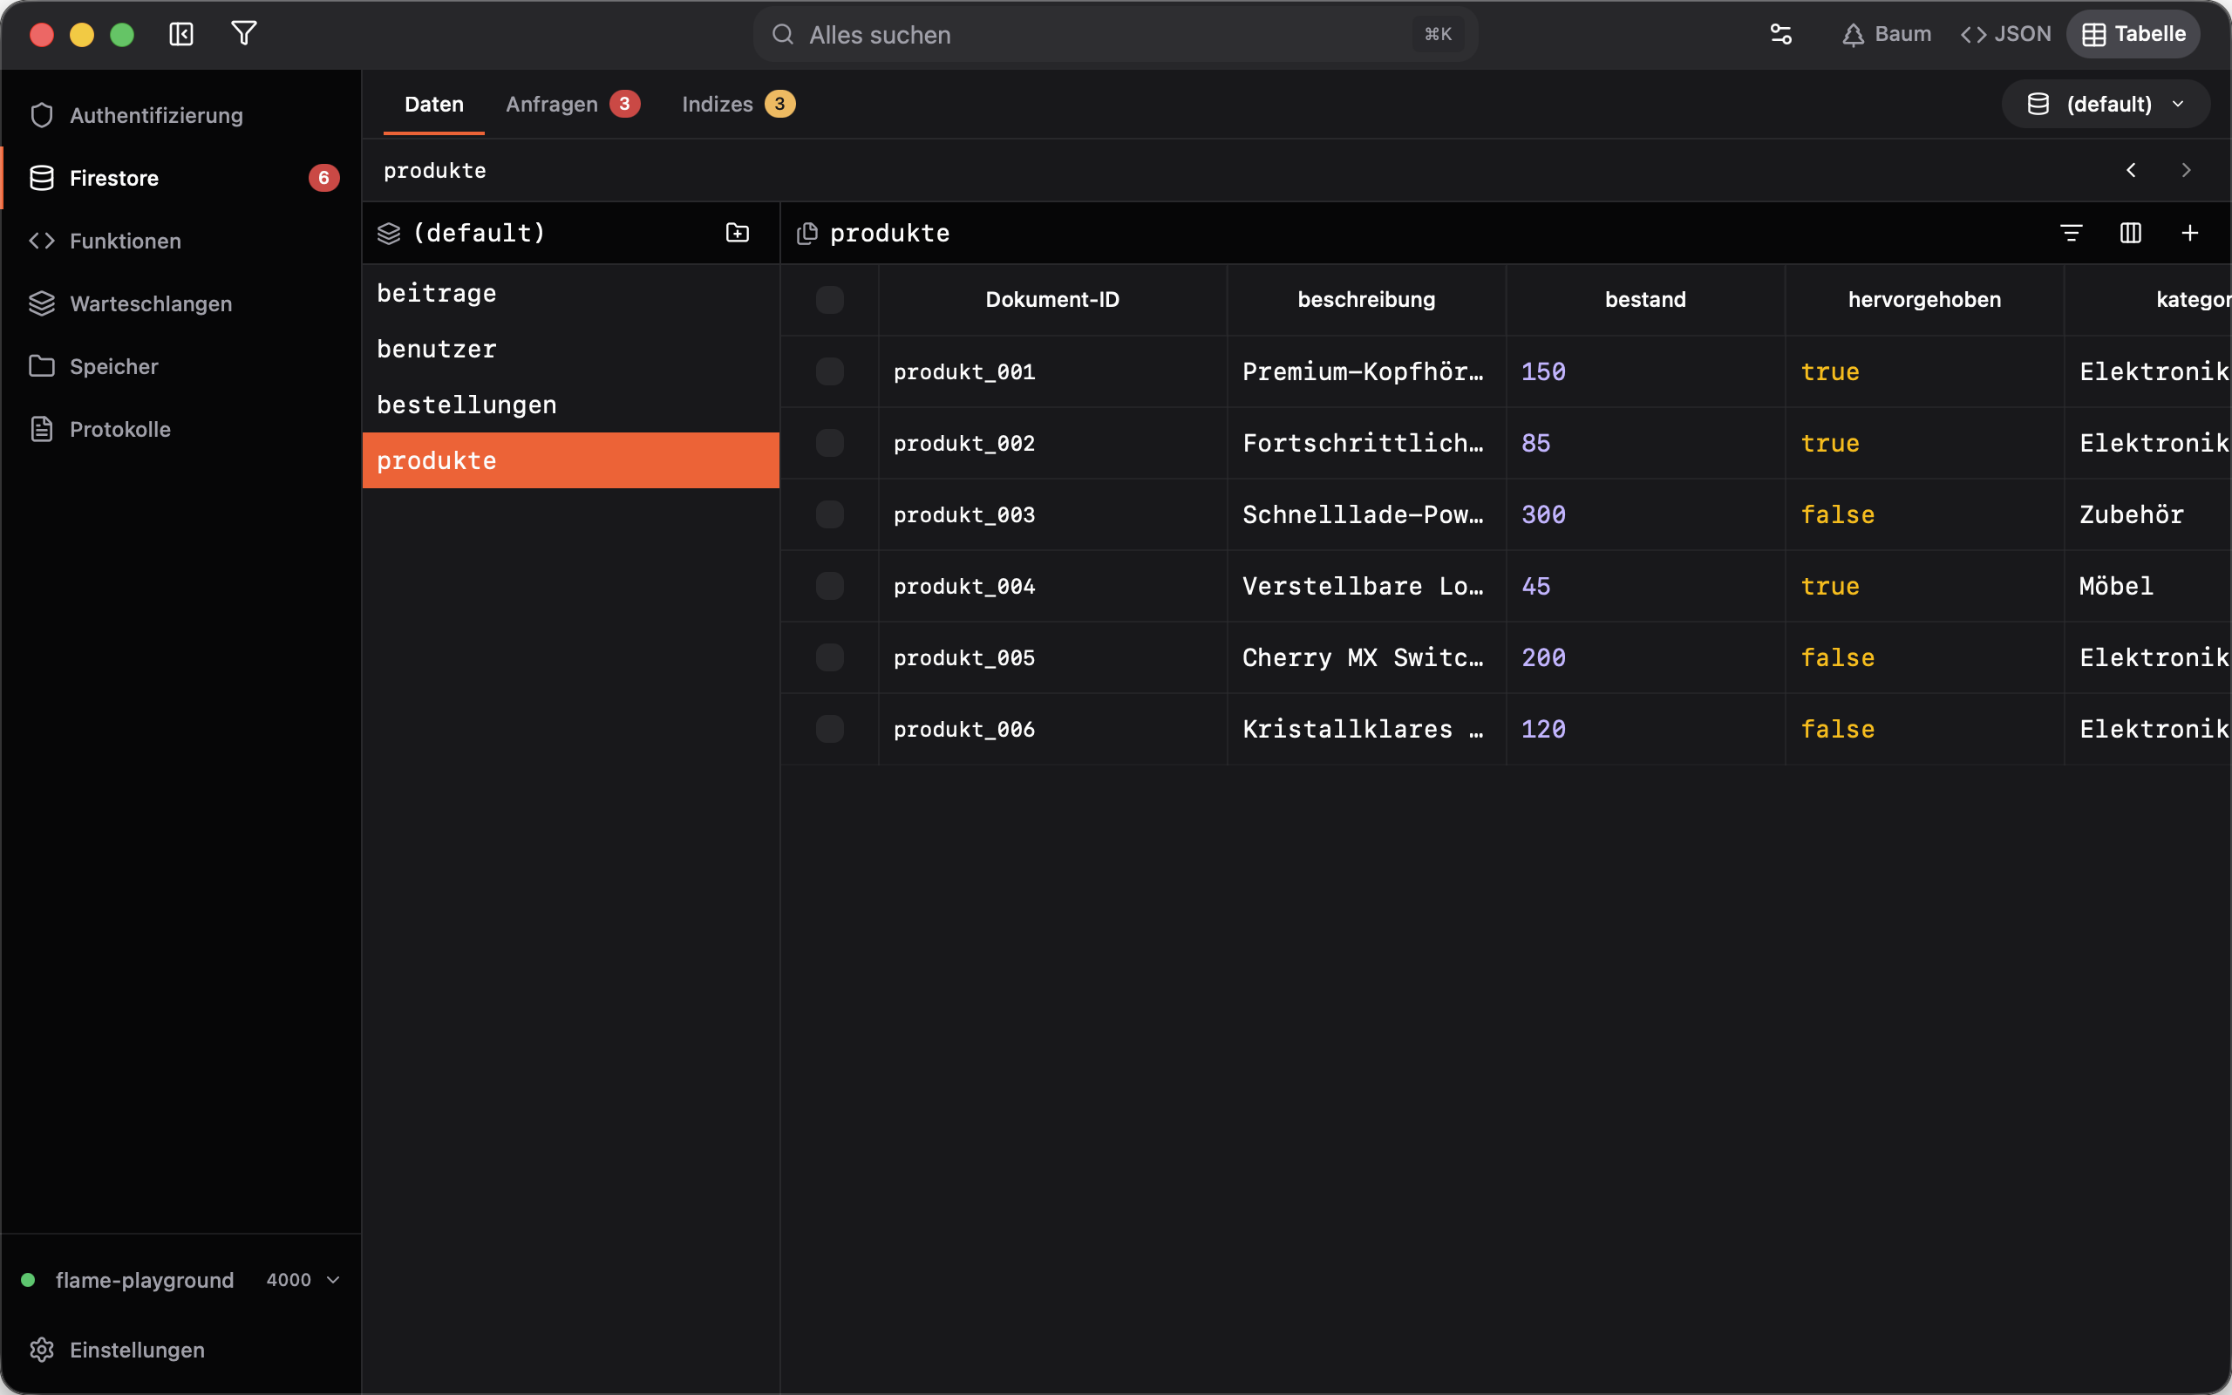
Task: Open the (default) database dropdown
Action: pos(2106,105)
